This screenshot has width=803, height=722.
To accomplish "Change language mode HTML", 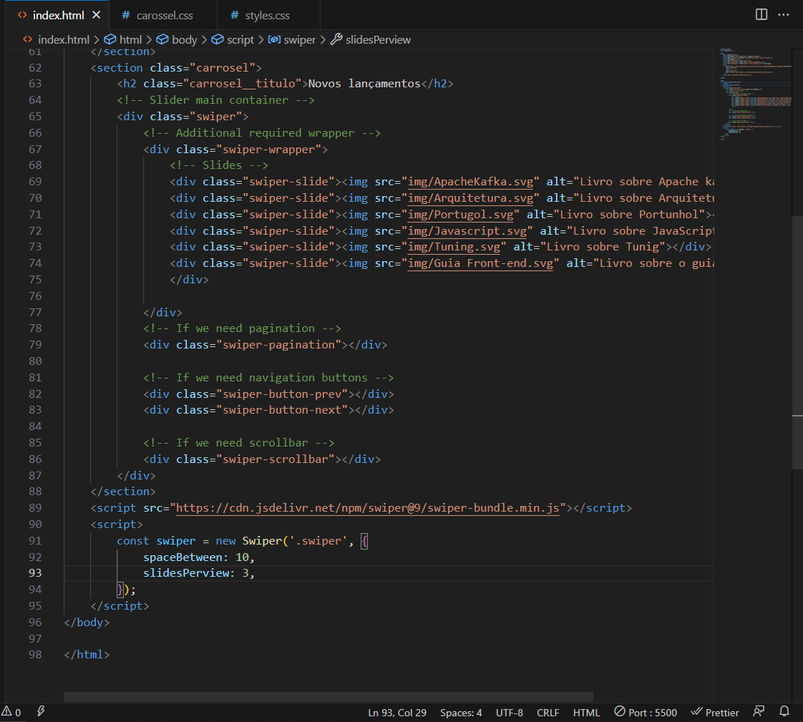I will 586,713.
